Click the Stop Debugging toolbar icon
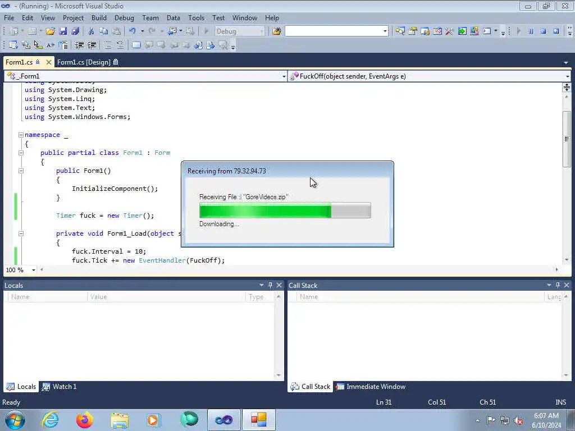 point(543,31)
